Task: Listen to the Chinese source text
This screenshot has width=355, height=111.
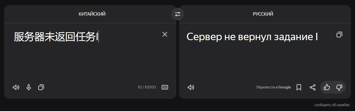Action: pos(16,87)
